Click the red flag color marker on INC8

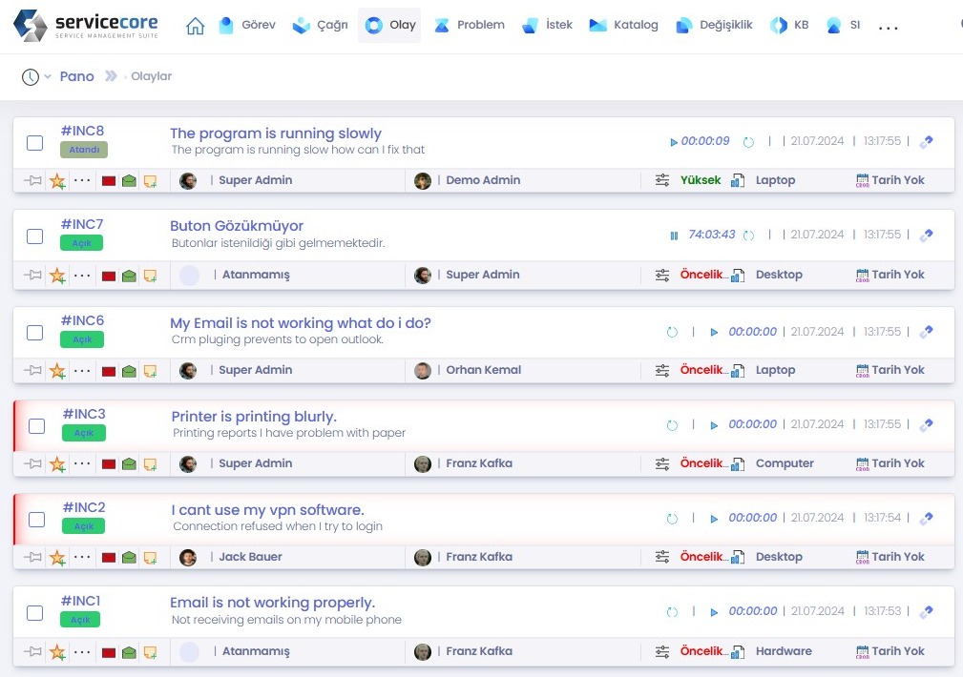[x=109, y=181]
